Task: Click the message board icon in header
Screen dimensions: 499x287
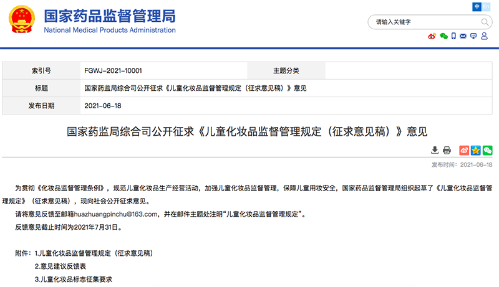Action: [x=473, y=36]
